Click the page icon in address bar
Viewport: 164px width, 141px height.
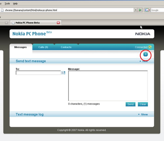2,10
